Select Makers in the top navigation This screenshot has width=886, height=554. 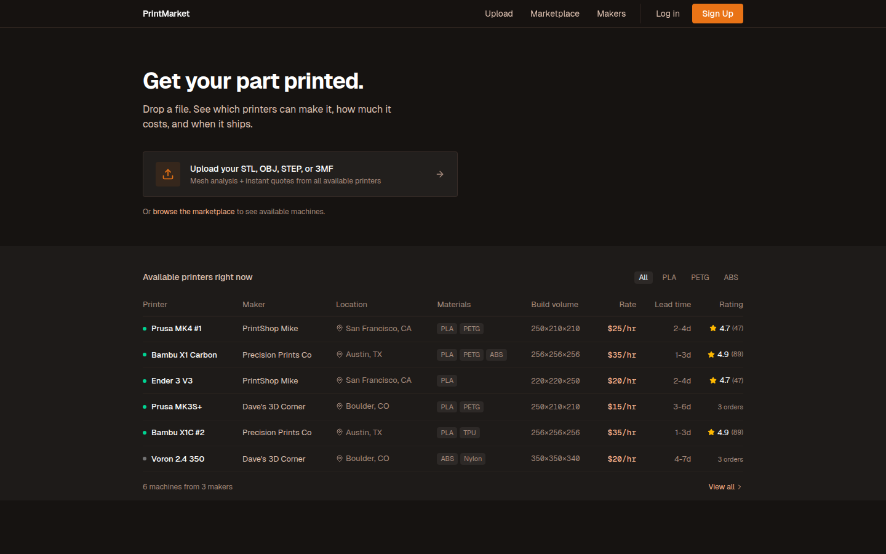click(x=611, y=14)
